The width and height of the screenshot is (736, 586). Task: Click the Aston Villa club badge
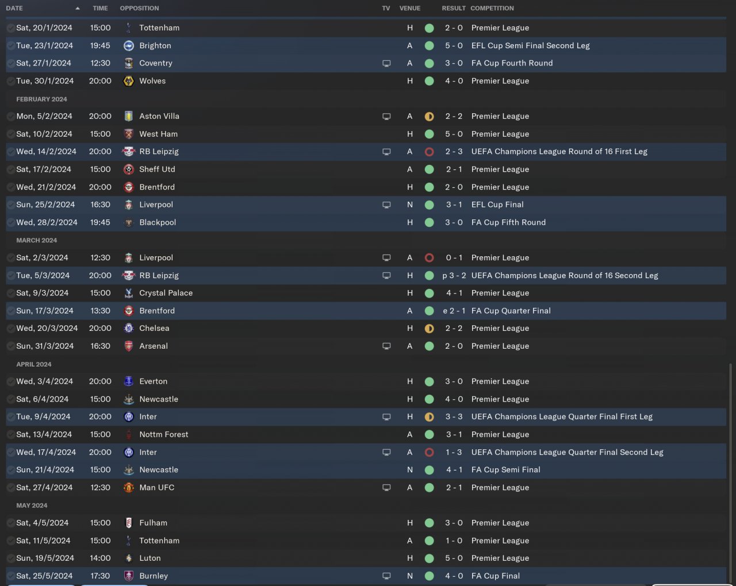[x=129, y=116]
